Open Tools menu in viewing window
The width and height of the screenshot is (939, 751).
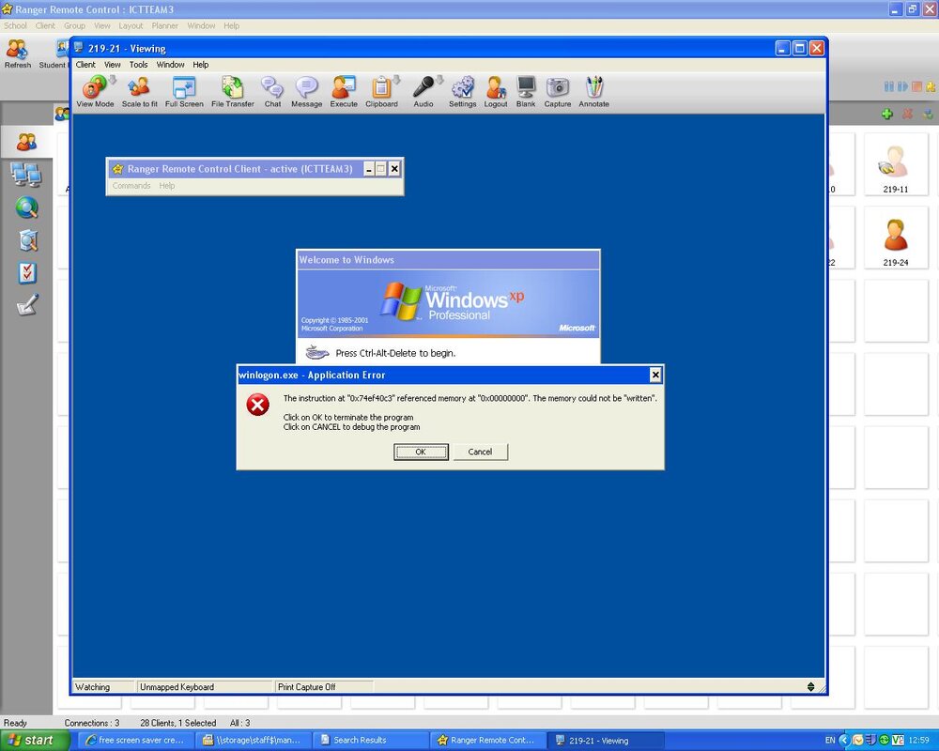pos(138,65)
